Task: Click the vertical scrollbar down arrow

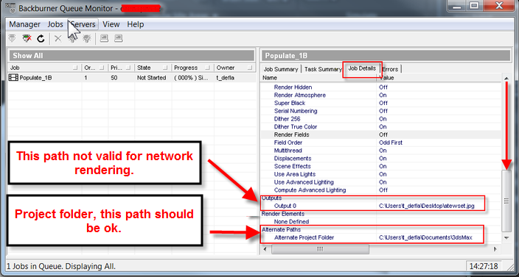Action: click(506, 238)
